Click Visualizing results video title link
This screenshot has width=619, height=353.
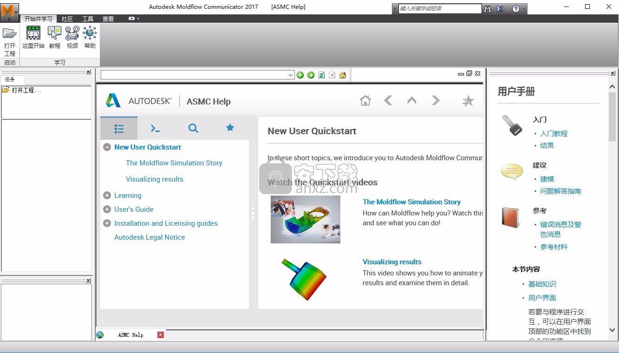[x=392, y=262]
